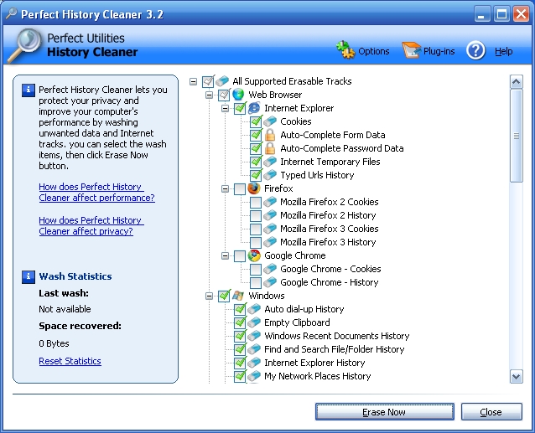Screen dimensions: 535x433
Task: Click eraser icon beside Empty Clipboard
Action: click(x=254, y=322)
